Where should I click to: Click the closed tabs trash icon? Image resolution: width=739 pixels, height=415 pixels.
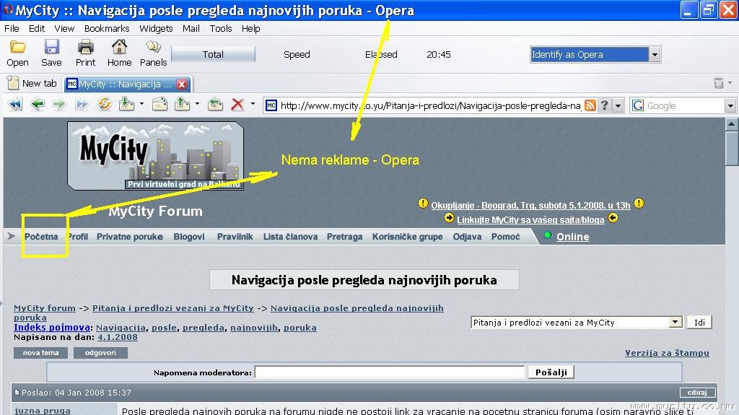coord(719,84)
